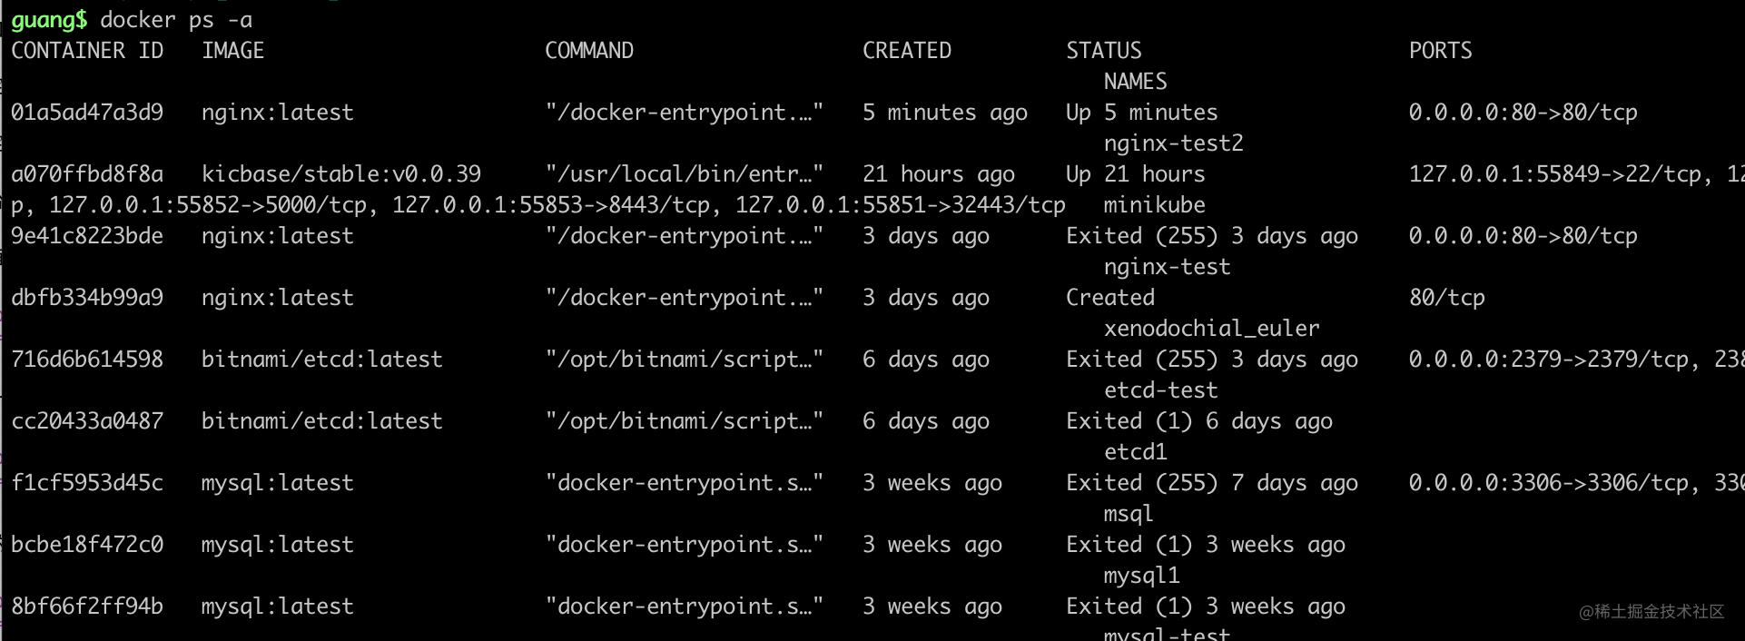
Task: Click the CONTAINER ID column header
Action: click(x=87, y=51)
